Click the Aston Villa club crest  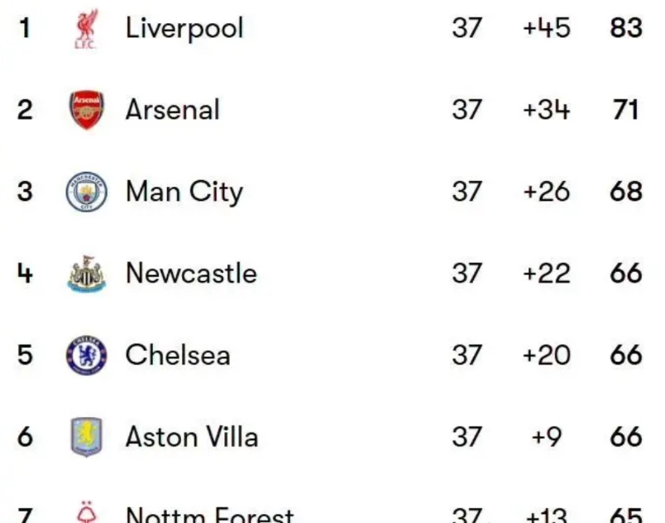point(87,436)
